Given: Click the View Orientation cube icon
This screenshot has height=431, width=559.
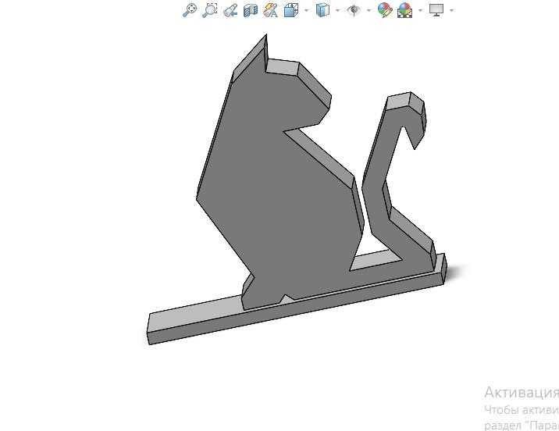Looking at the screenshot, I should [x=291, y=10].
